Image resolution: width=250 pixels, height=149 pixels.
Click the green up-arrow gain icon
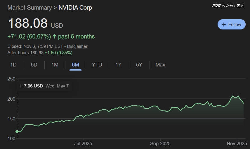(x=54, y=36)
